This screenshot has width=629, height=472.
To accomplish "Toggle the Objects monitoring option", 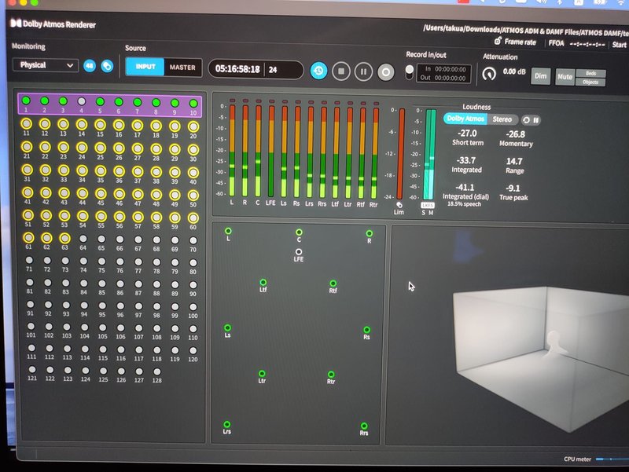I will (590, 82).
